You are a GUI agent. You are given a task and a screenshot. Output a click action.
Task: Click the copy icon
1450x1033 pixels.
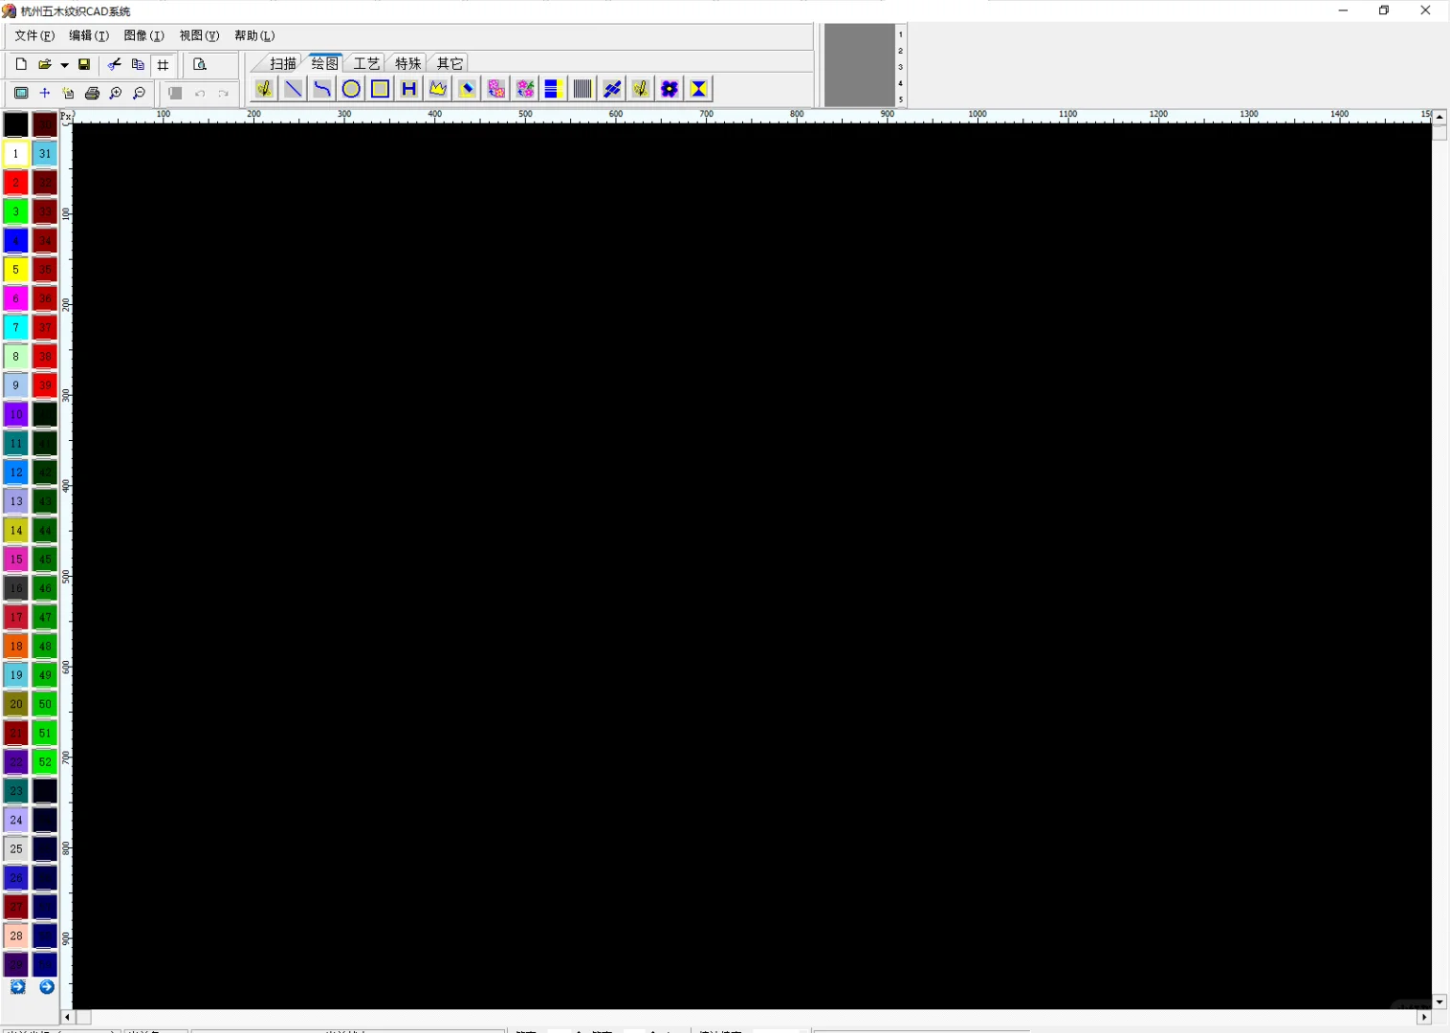139,64
